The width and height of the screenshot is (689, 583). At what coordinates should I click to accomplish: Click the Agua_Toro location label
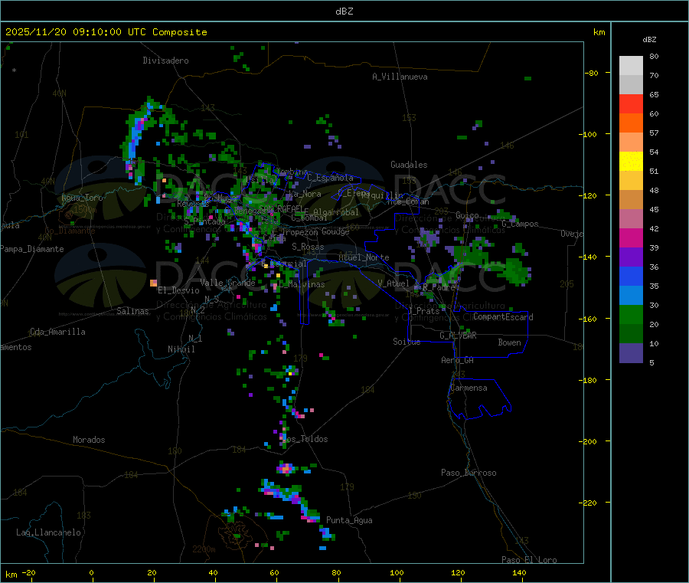tap(82, 198)
